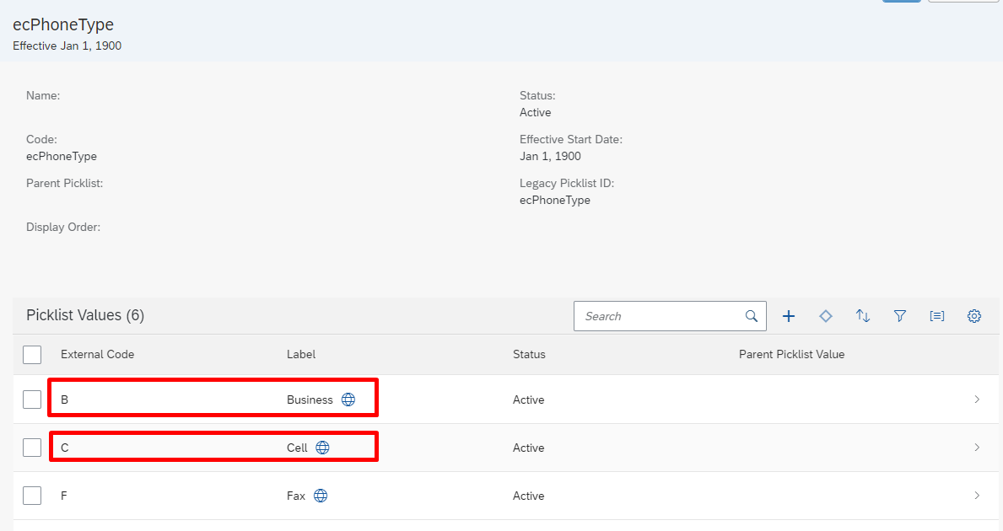Open translations globe next to Fax

(321, 496)
